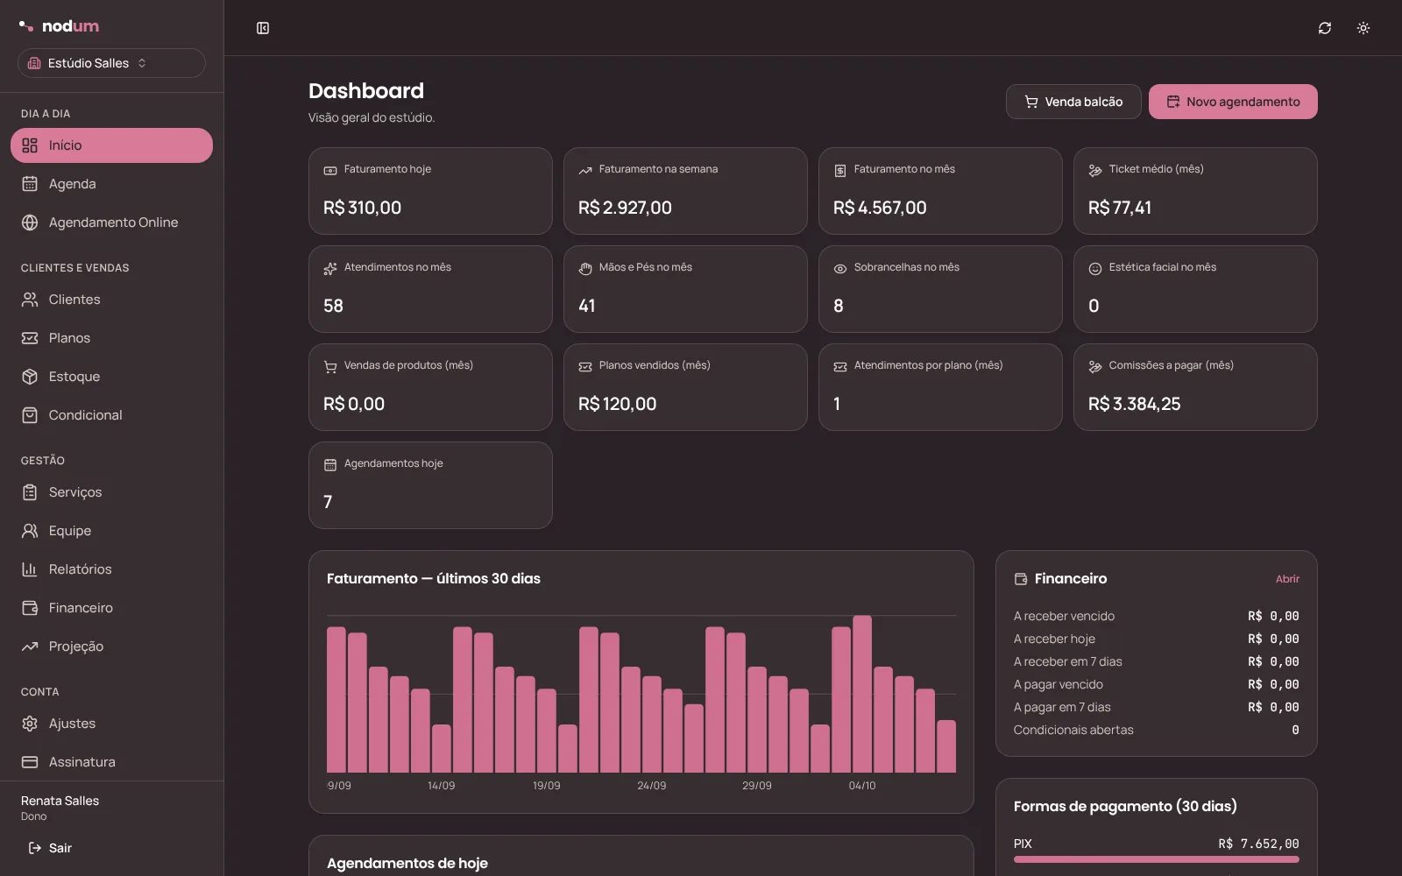The height and width of the screenshot is (876, 1402).
Task: Open Condicional in the sidebar
Action: click(x=111, y=415)
